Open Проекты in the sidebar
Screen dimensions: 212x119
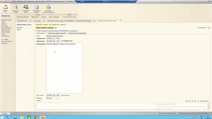click(x=4, y=24)
